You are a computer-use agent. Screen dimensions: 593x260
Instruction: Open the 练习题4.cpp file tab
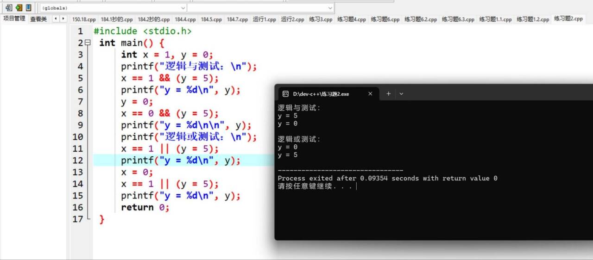(352, 19)
